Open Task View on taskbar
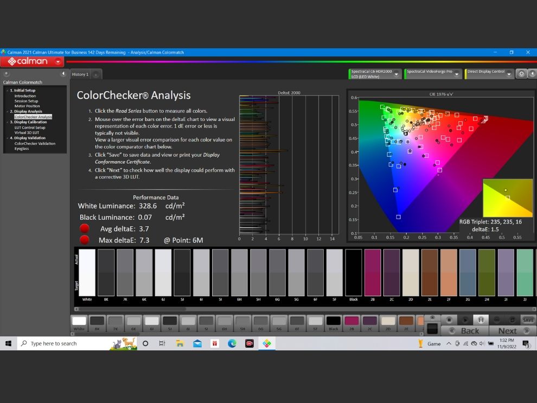The width and height of the screenshot is (537, 403). pyautogui.click(x=162, y=343)
